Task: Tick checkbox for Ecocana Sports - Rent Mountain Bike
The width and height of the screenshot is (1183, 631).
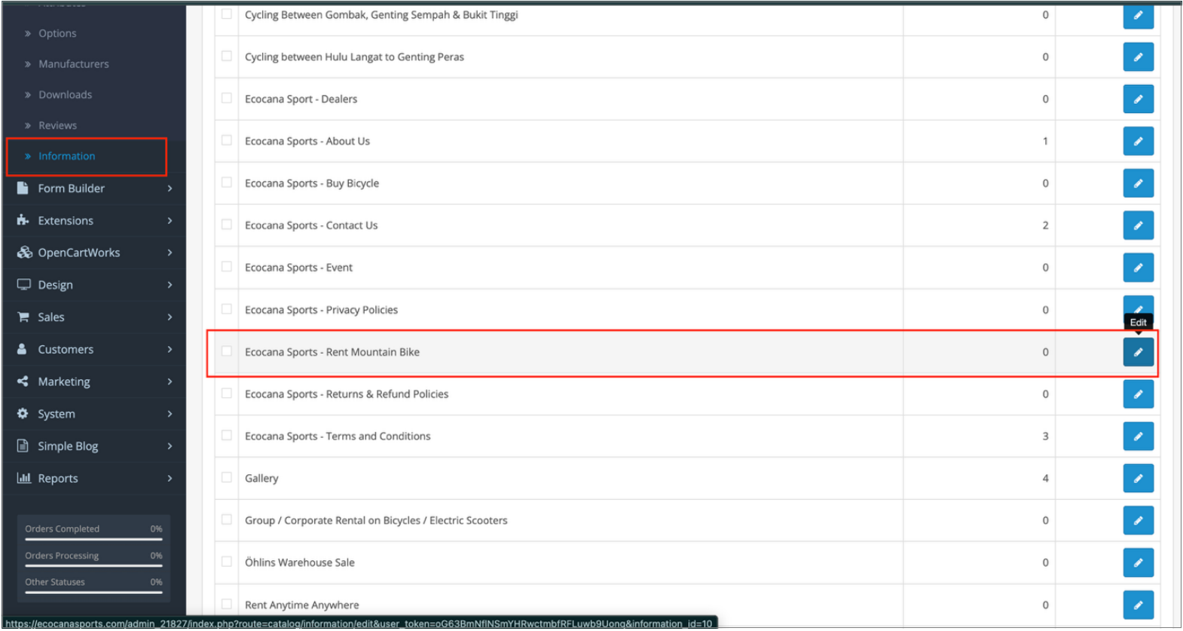Action: click(227, 351)
